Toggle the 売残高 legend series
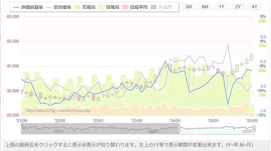 click(85, 7)
